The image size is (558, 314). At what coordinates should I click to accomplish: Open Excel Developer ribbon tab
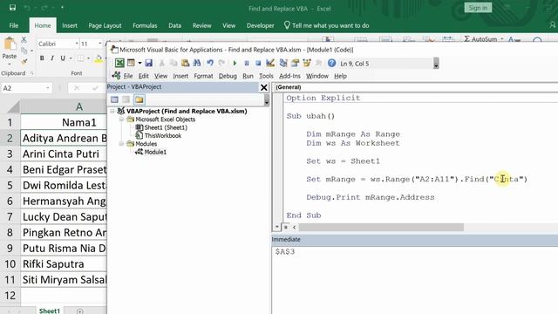(x=261, y=25)
